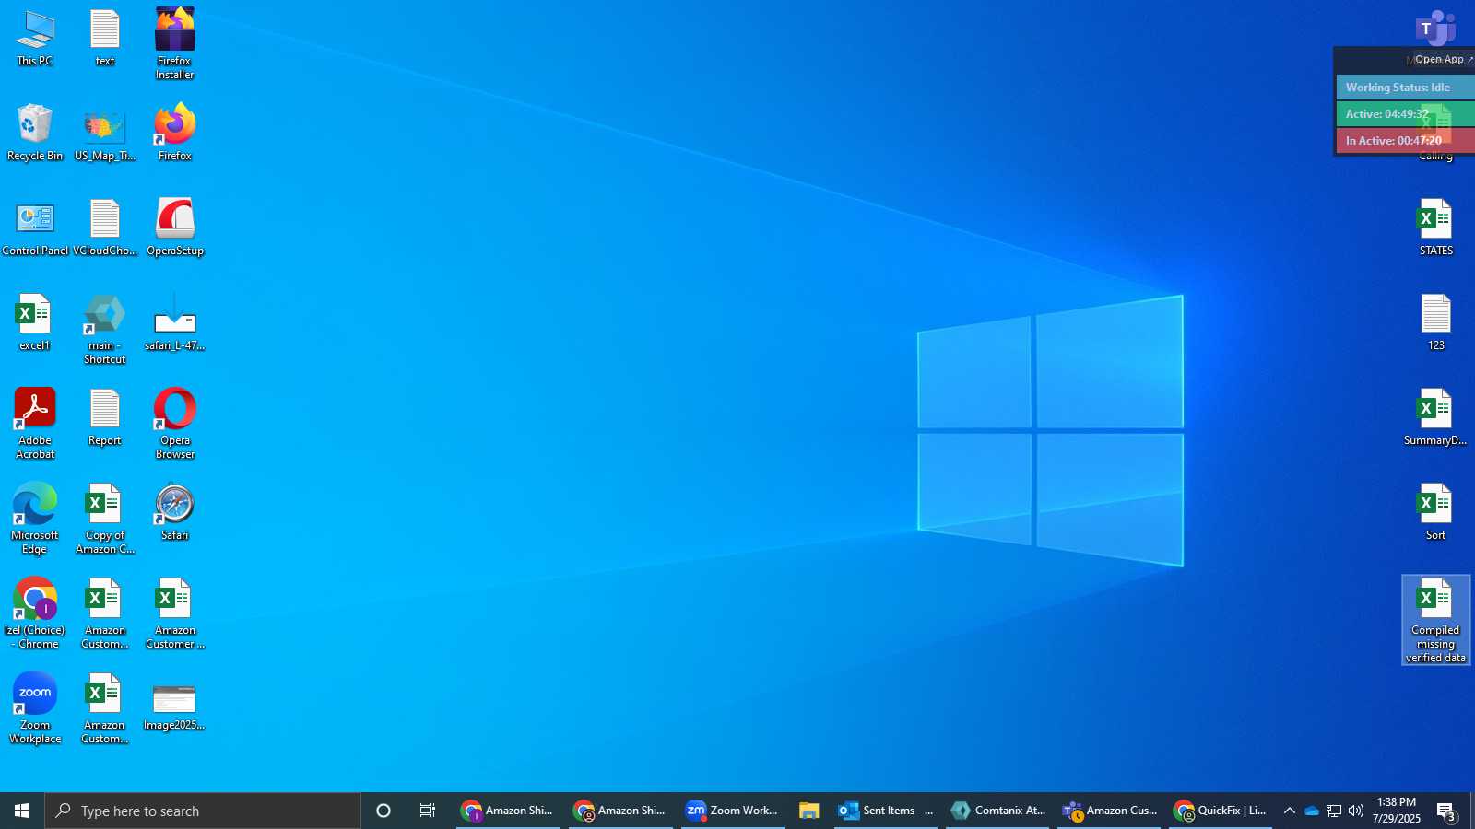Select the Safari shortcut icon
Screen dimensions: 1475x829
[x=175, y=513]
